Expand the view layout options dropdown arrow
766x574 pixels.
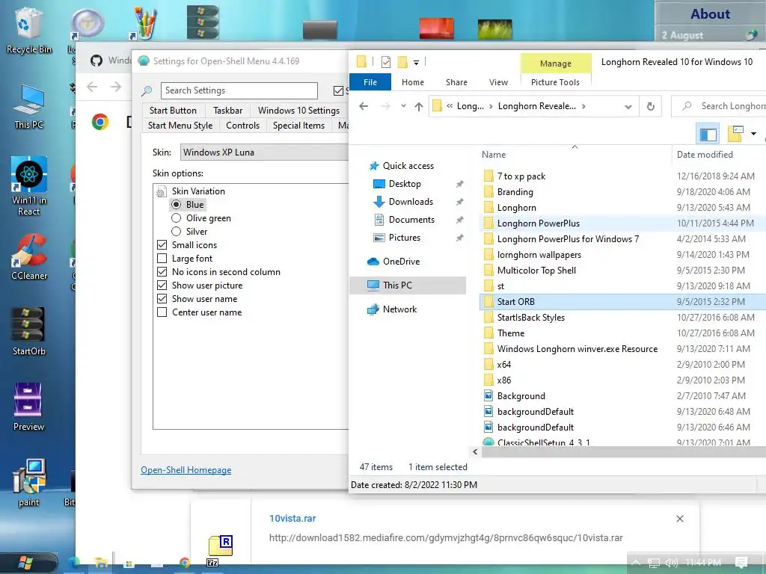tap(754, 134)
